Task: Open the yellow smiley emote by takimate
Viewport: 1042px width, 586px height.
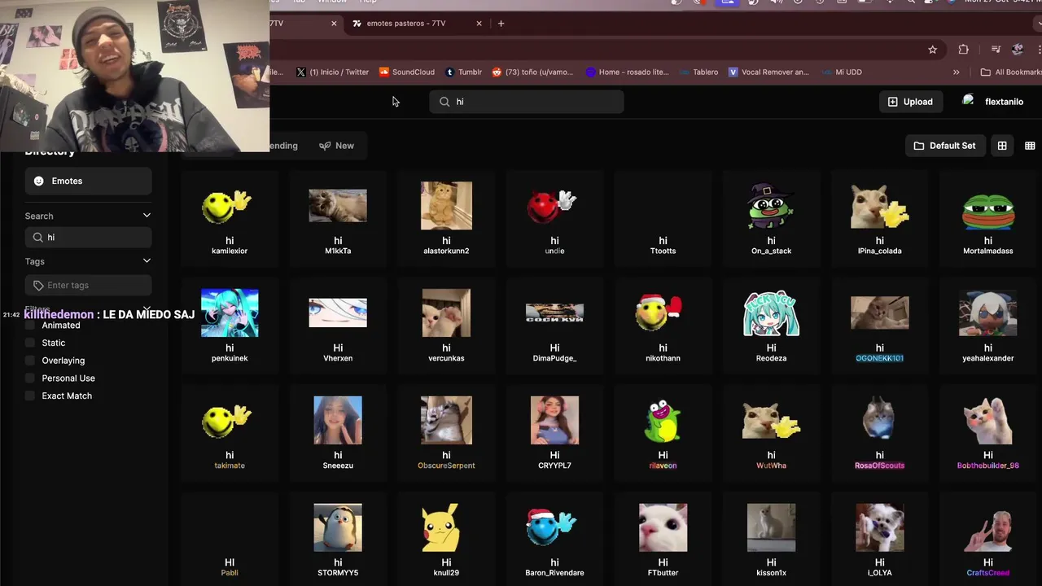Action: [227, 420]
